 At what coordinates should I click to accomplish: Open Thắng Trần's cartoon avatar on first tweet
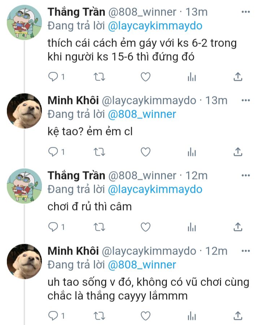(25, 22)
